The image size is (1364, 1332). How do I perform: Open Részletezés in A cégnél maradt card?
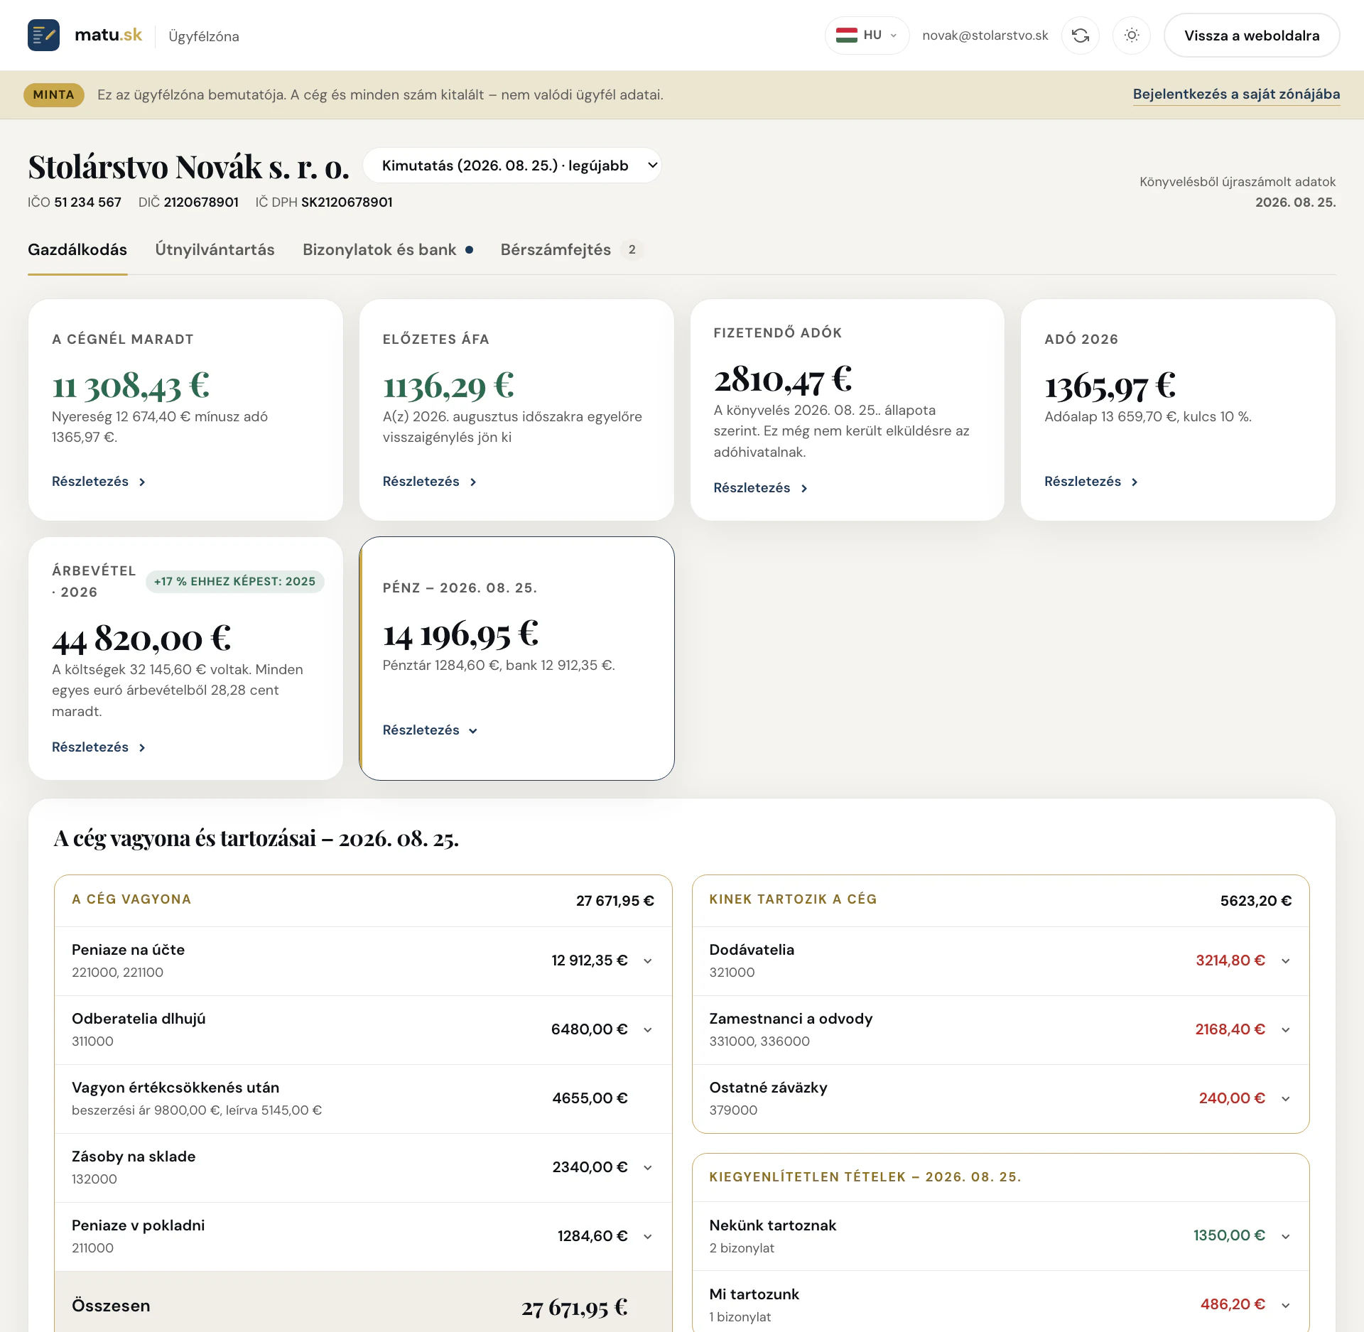[x=99, y=482]
